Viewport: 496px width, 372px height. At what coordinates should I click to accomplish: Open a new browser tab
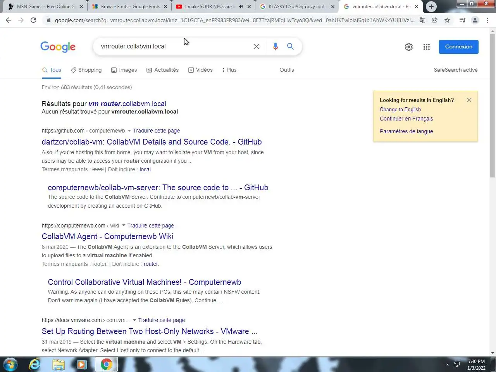pos(431,7)
